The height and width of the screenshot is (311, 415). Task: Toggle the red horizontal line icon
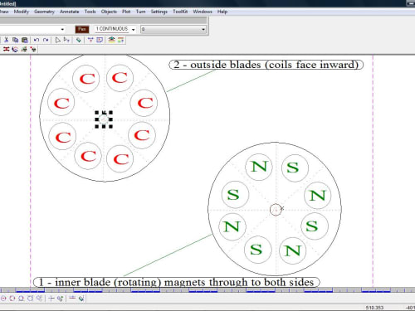pyautogui.click(x=72, y=298)
